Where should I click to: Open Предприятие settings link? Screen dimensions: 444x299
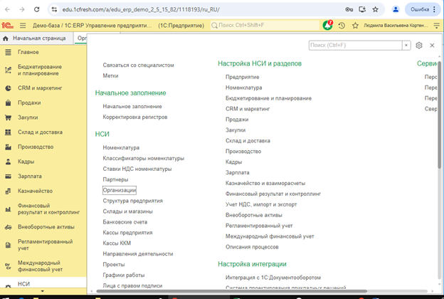(x=242, y=77)
